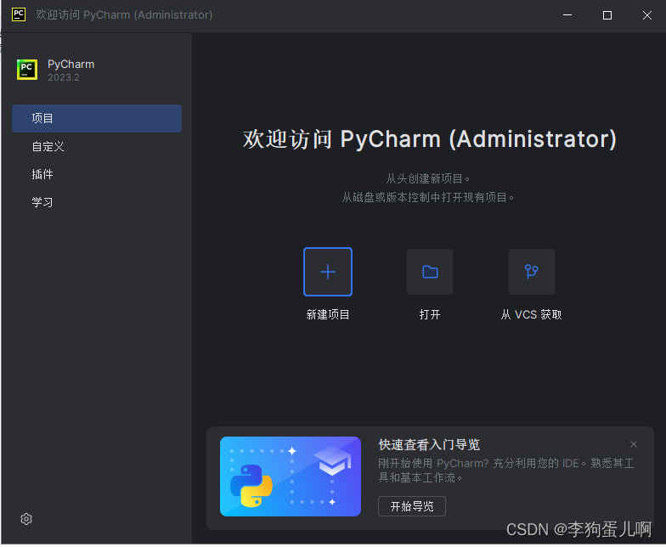The height and width of the screenshot is (547, 666).
Task: Click the Python tour banner thumbnail
Action: (291, 477)
